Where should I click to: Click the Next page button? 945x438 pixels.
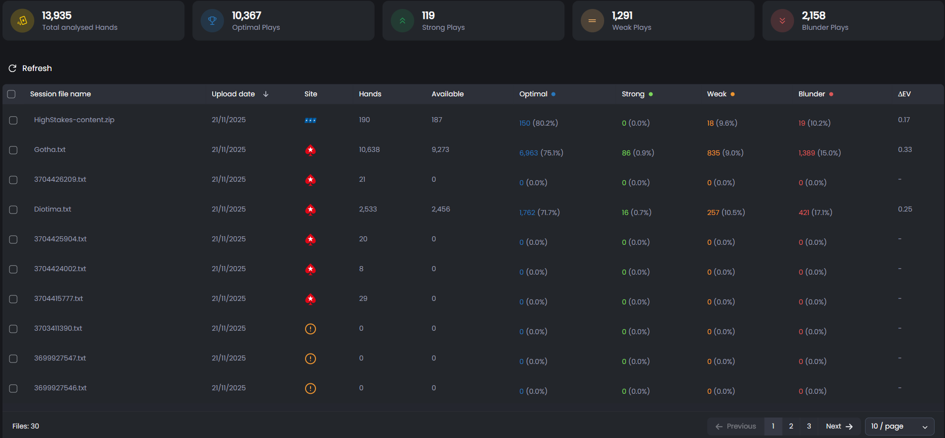pos(839,426)
